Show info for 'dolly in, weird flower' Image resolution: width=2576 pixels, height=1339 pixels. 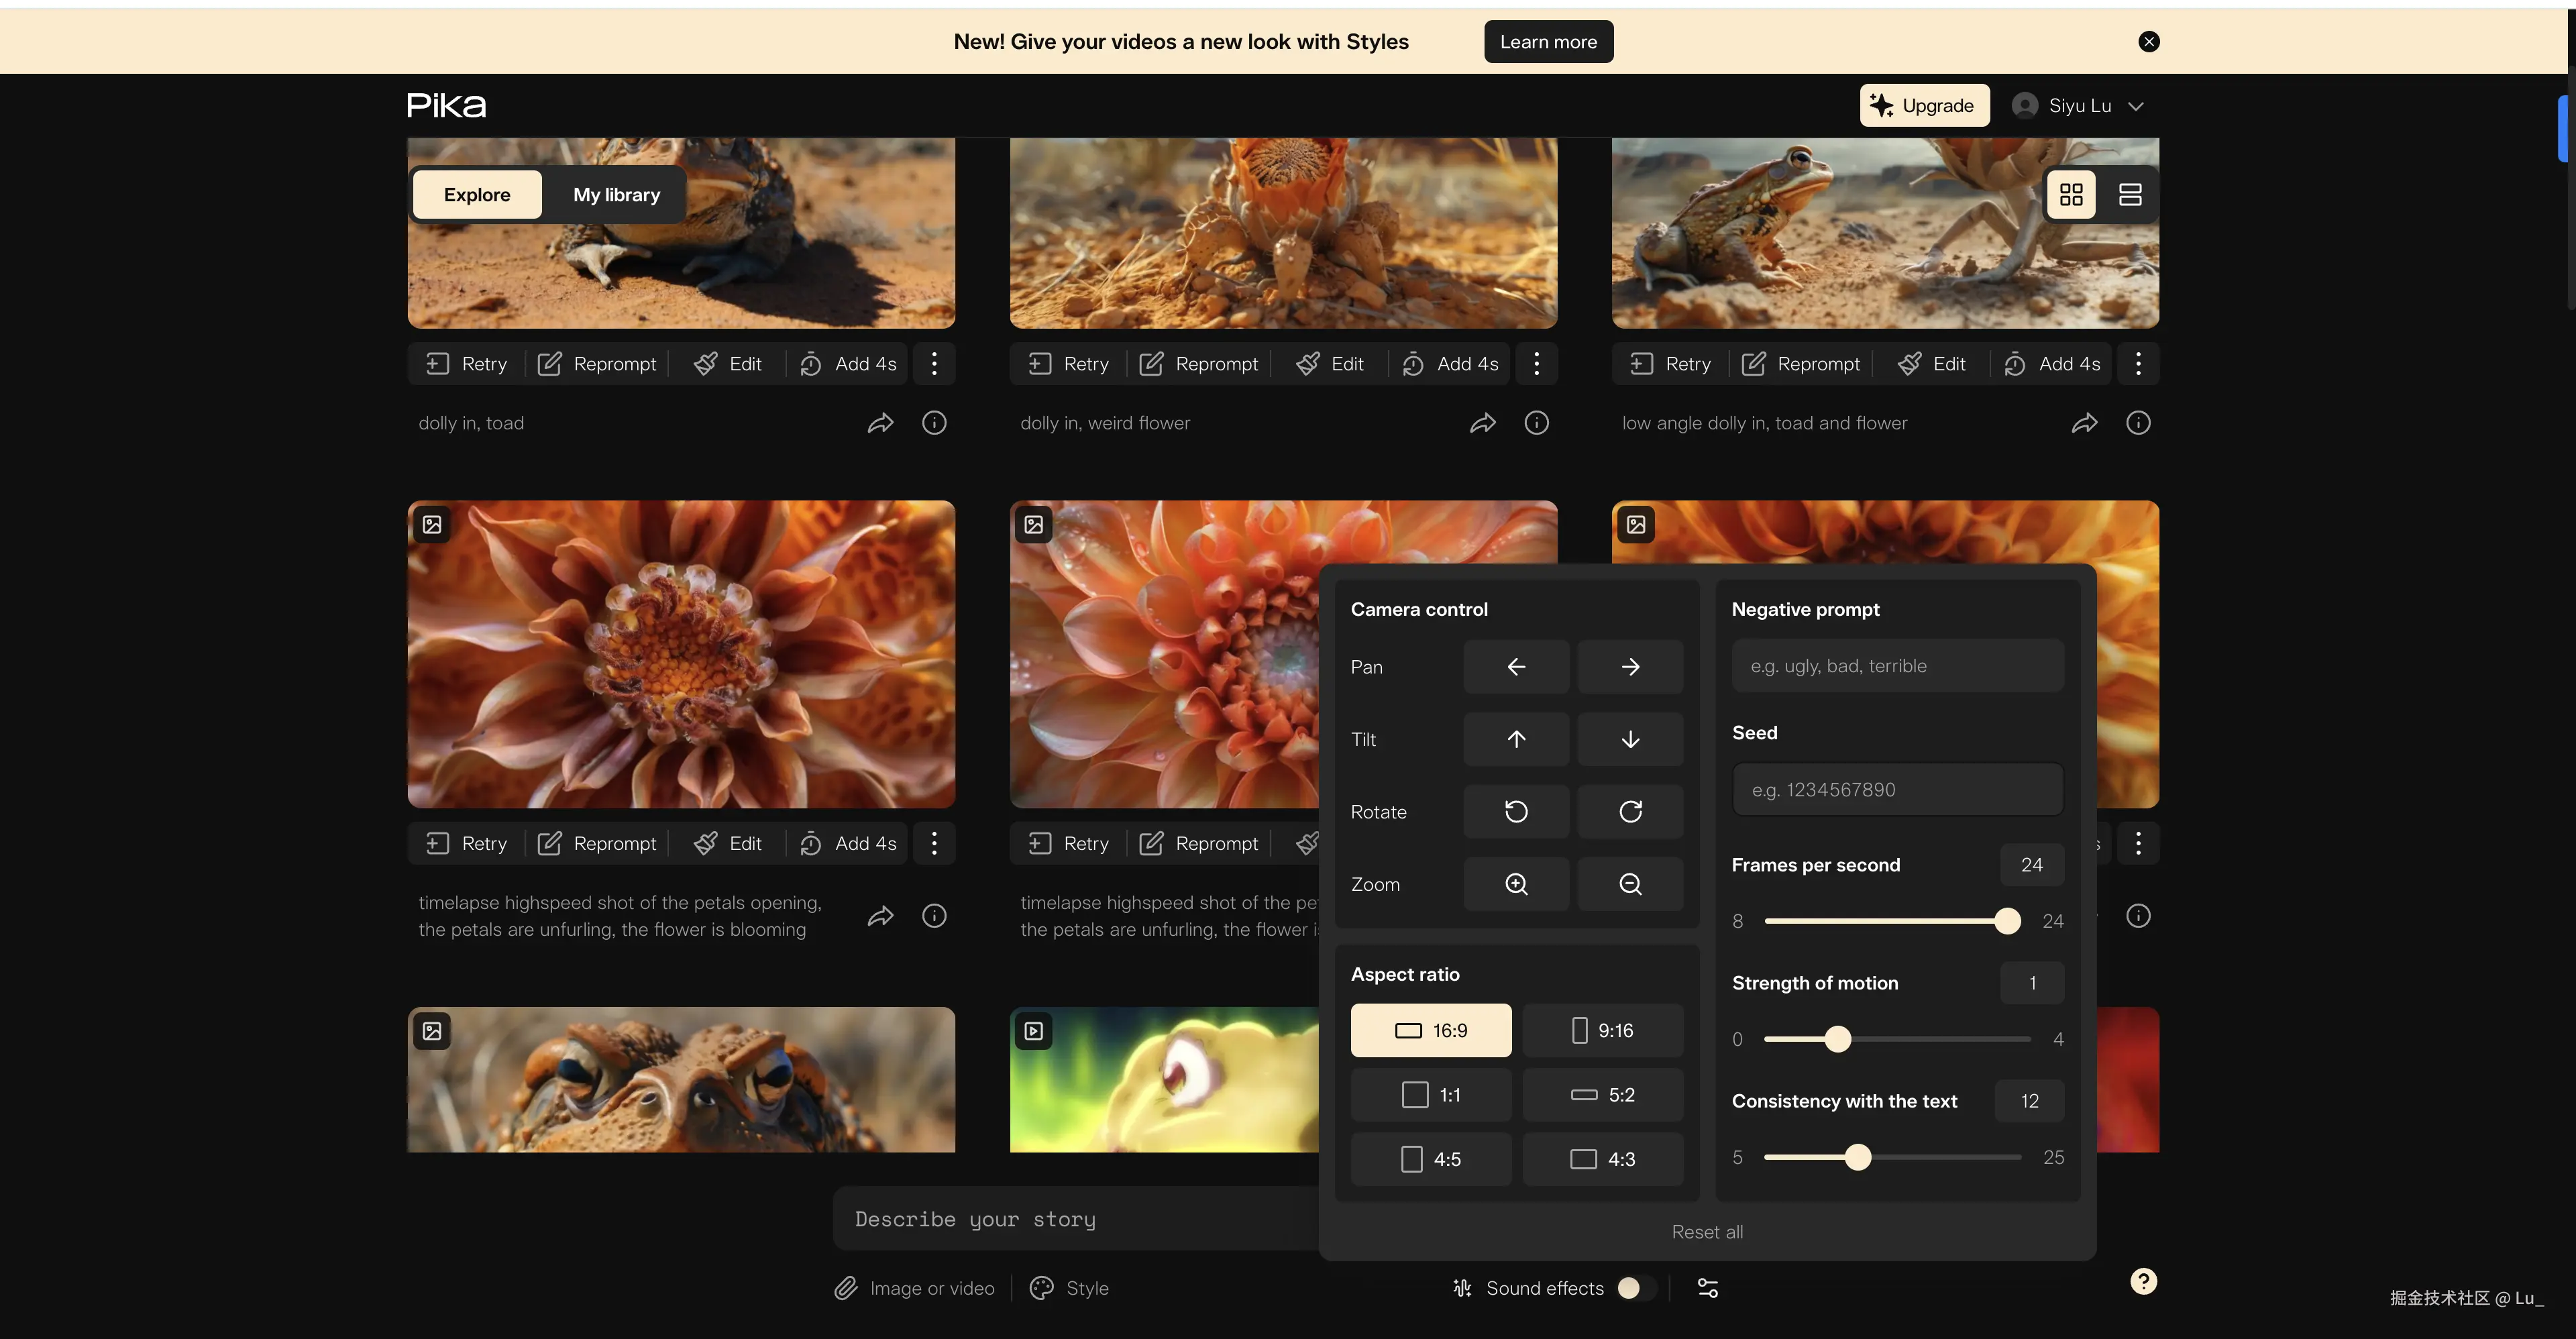pyautogui.click(x=1536, y=423)
